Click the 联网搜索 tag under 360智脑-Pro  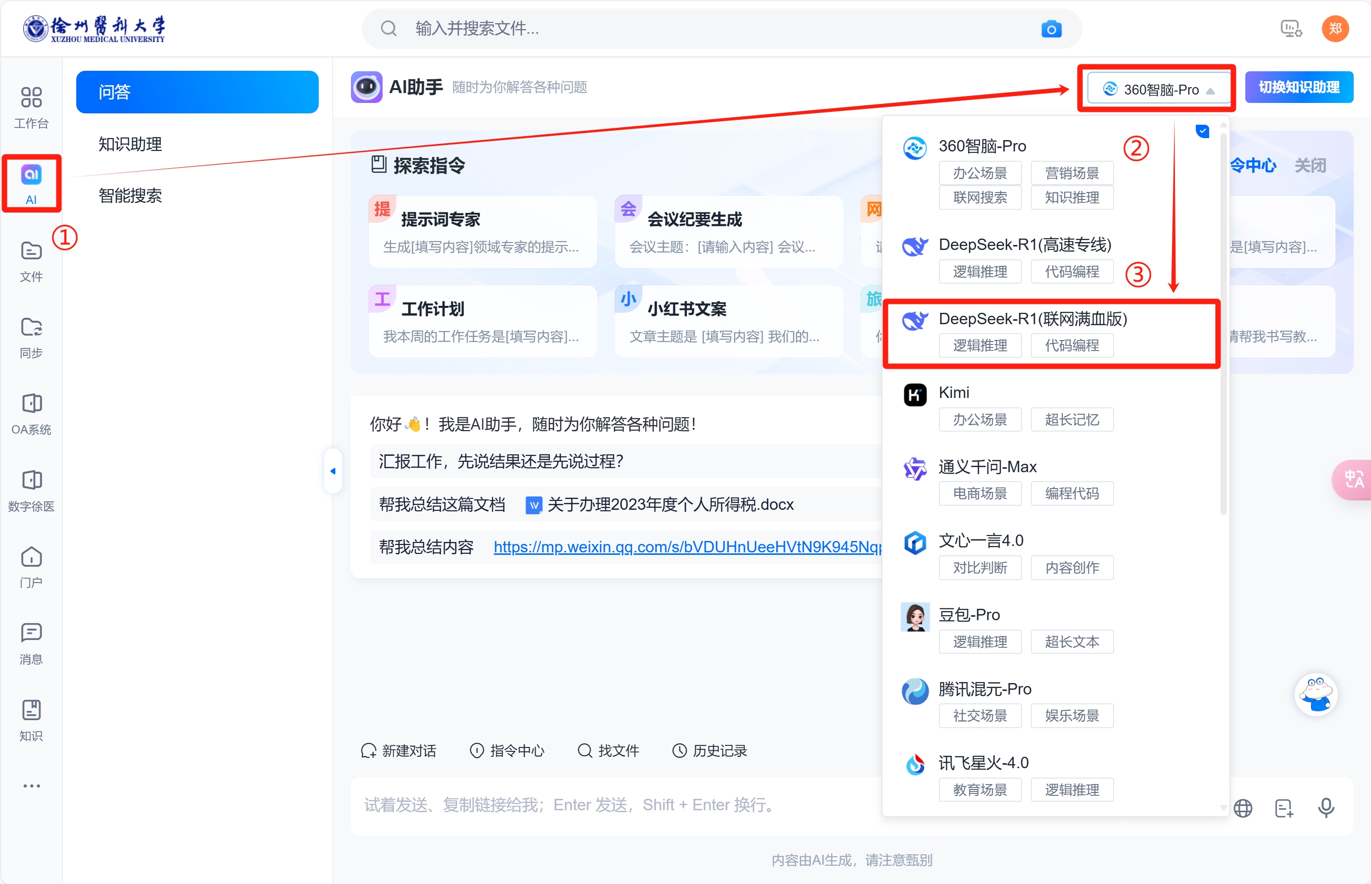click(979, 197)
